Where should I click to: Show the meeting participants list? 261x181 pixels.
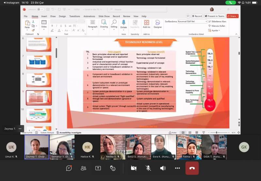(x=84, y=168)
